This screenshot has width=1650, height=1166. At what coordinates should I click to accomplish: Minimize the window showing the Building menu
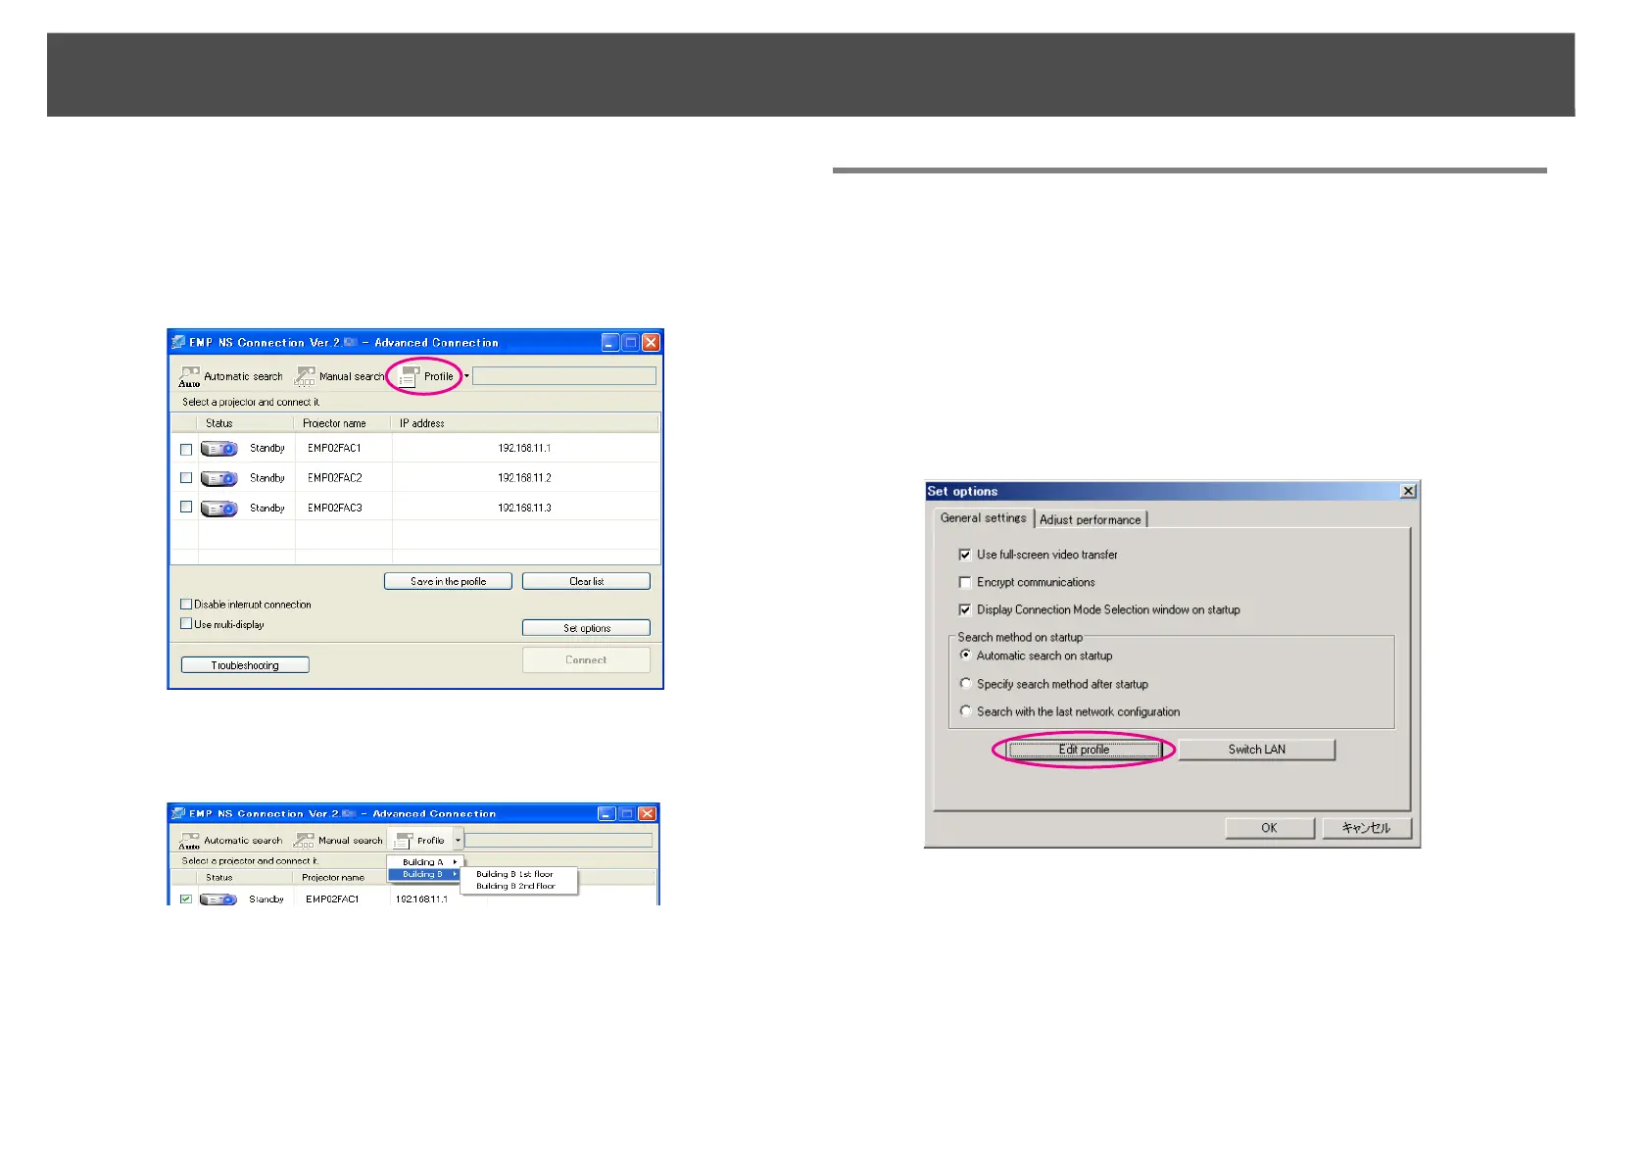tap(607, 813)
